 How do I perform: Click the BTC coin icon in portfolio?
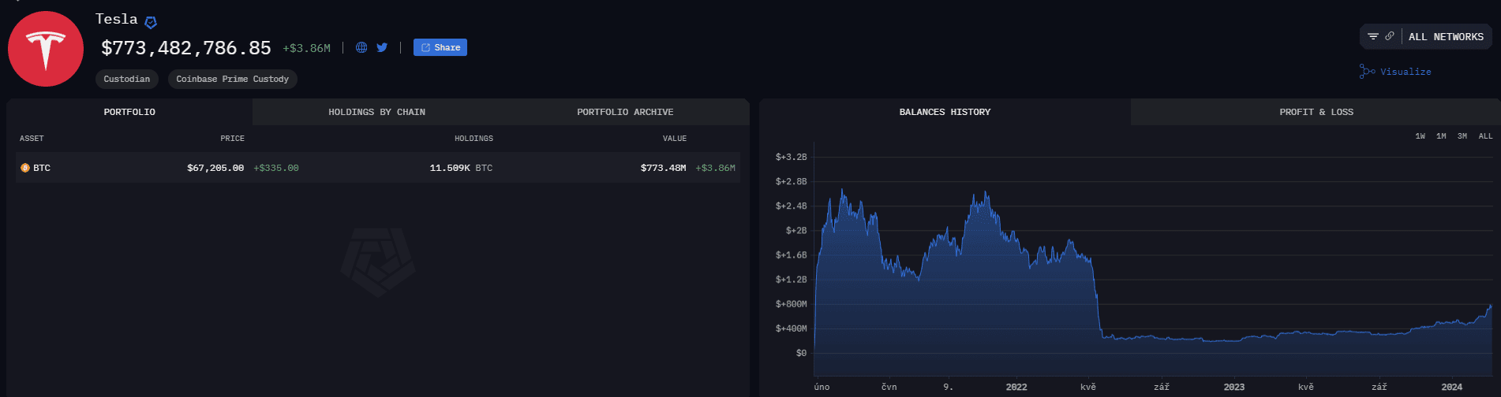25,168
